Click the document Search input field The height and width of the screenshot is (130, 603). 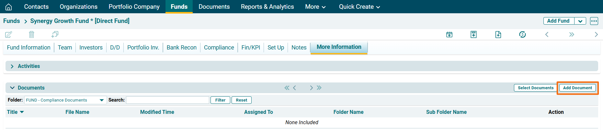[x=167, y=100]
